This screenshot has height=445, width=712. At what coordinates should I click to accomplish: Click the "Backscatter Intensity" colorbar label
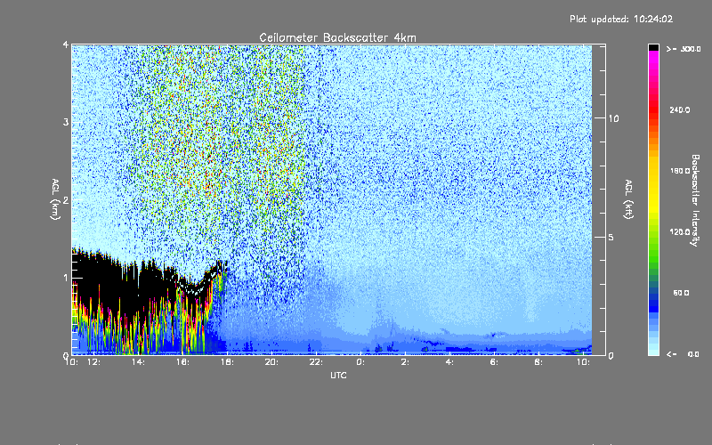pyautogui.click(x=695, y=200)
